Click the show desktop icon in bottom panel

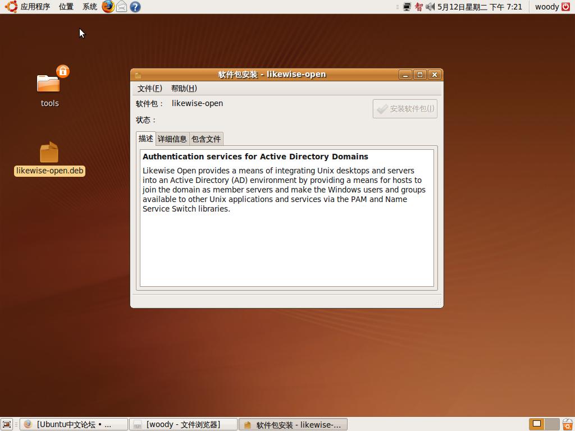coord(7,424)
